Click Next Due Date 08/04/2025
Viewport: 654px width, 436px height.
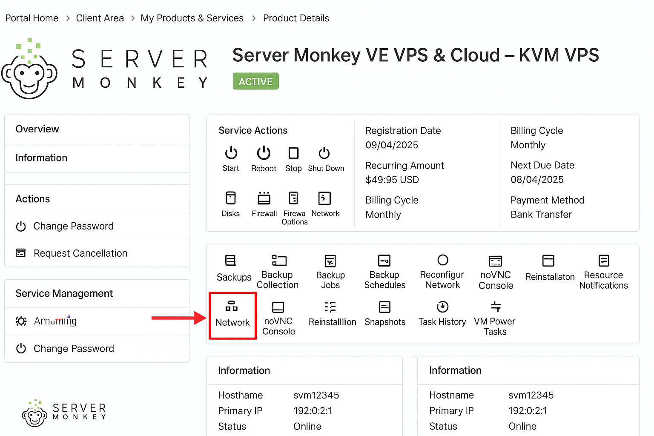click(537, 180)
